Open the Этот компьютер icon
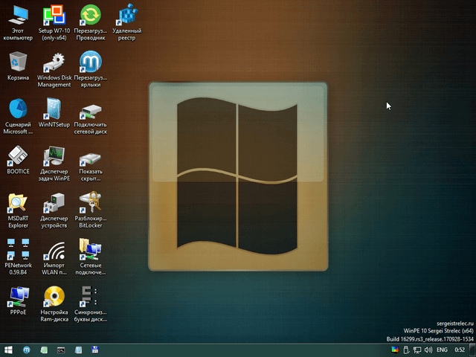Viewport: 476px width, 357px height. pos(18,15)
